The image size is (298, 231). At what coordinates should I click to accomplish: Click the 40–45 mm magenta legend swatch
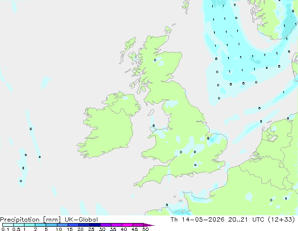[x=127, y=225]
